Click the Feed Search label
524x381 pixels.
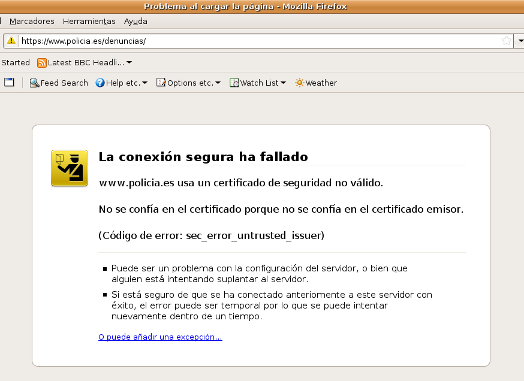click(x=64, y=83)
